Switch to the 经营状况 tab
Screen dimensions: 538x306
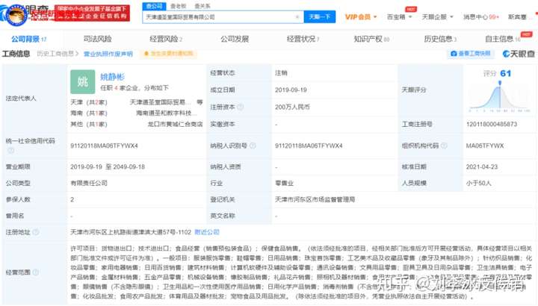coord(303,39)
